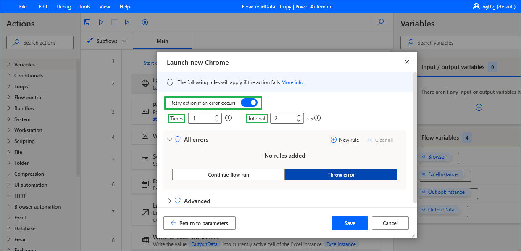This screenshot has height=251, width=521.
Task: Add input/output variable plus icon
Action: (x=479, y=107)
